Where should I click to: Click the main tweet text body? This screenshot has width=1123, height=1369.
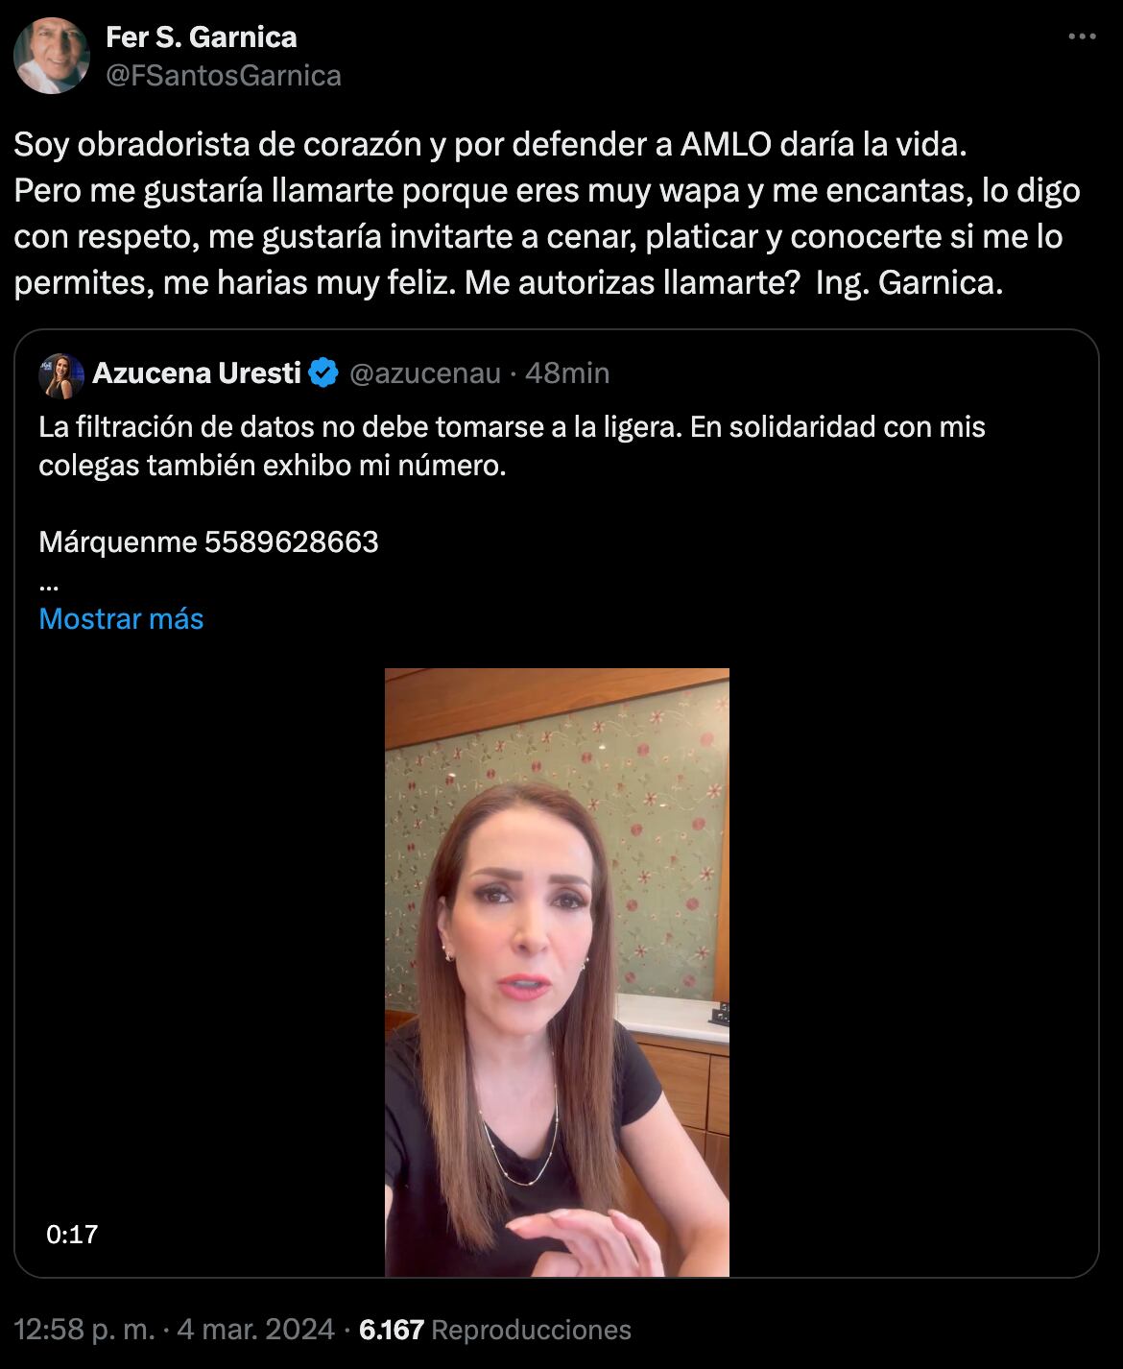click(547, 213)
